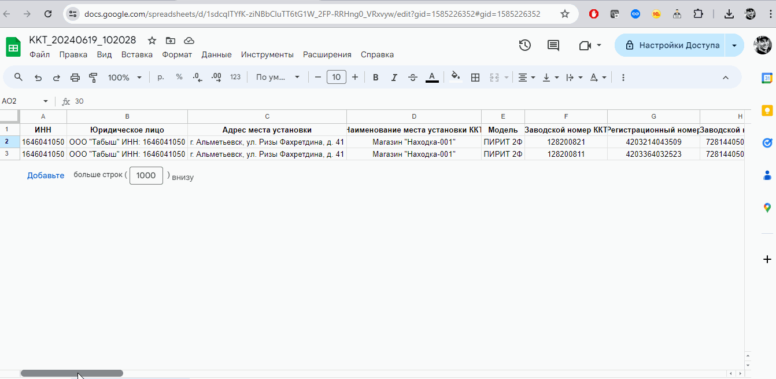Open version history clock icon
Screen dimensions: 776x379
coord(524,45)
